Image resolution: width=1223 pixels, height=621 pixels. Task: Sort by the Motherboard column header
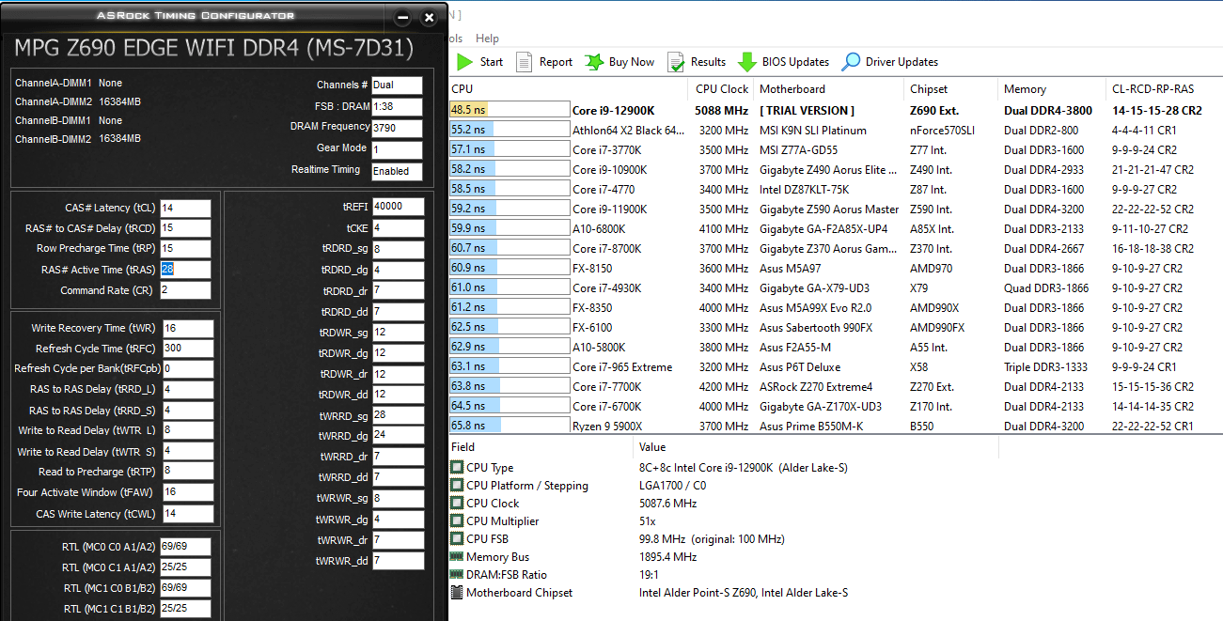(829, 89)
